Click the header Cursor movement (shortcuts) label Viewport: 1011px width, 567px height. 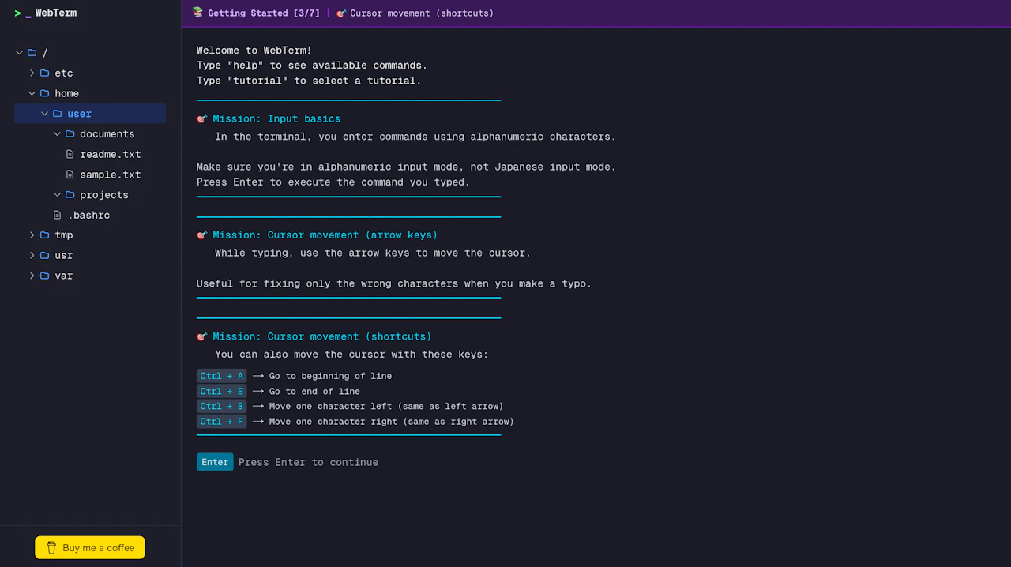point(422,13)
